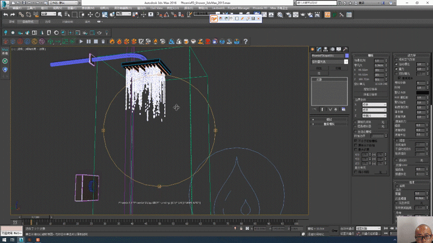Click the beer mug liquid preset icon

[186, 42]
